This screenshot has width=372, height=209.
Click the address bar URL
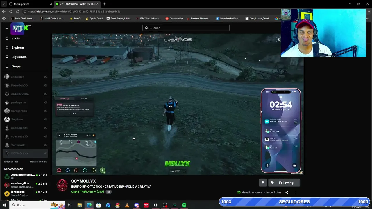74,12
